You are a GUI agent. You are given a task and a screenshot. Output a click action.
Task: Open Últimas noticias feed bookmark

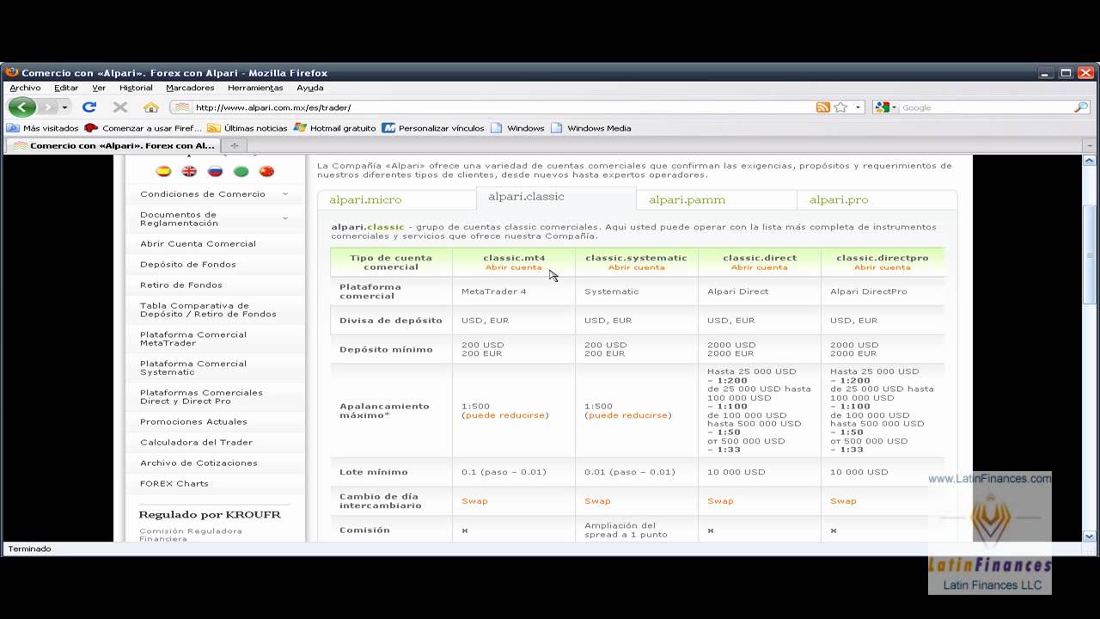tap(248, 128)
